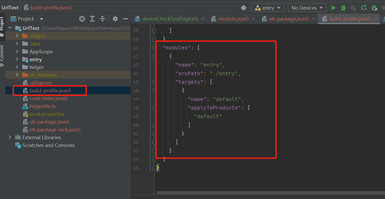Fold the modules array at line 41
The height and width of the screenshot is (199, 385).
(x=154, y=48)
